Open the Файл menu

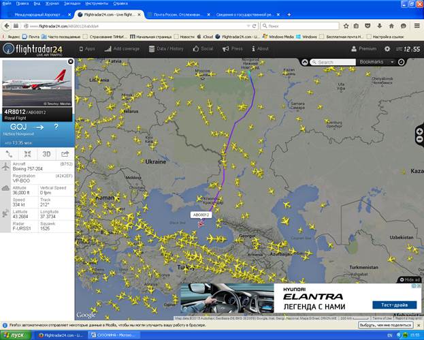pyautogui.click(x=7, y=3)
